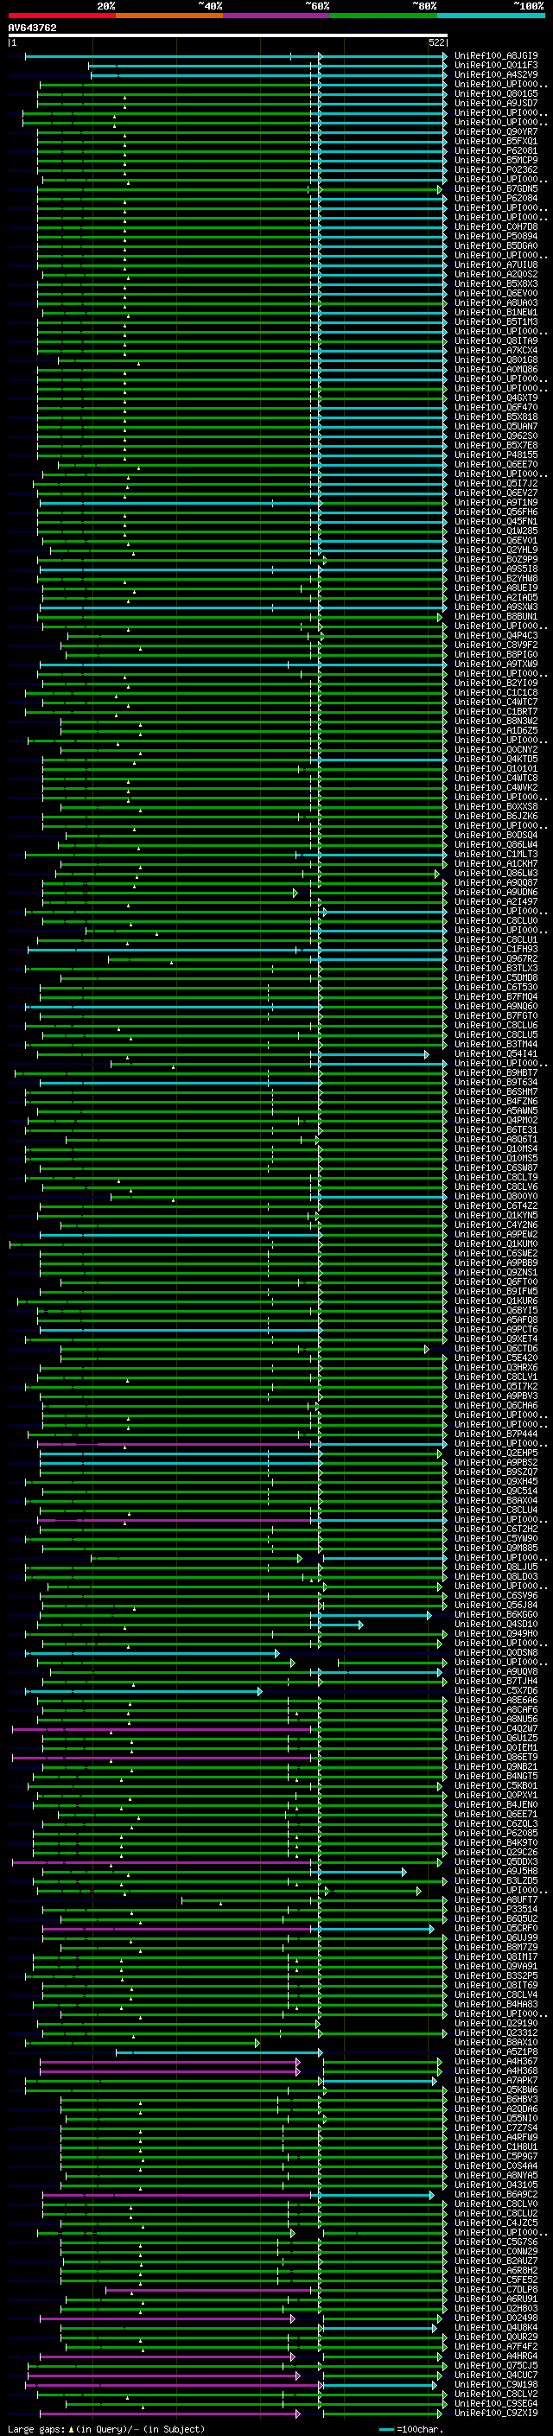Viewport: 553px width, 2436px height.
Task: Select hit UniRef100_Q2EHP5
Action: tap(496, 1453)
